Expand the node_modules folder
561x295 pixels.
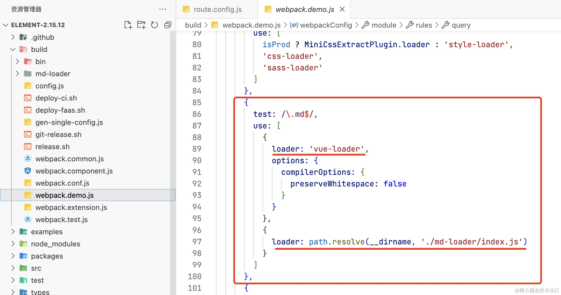(x=13, y=244)
